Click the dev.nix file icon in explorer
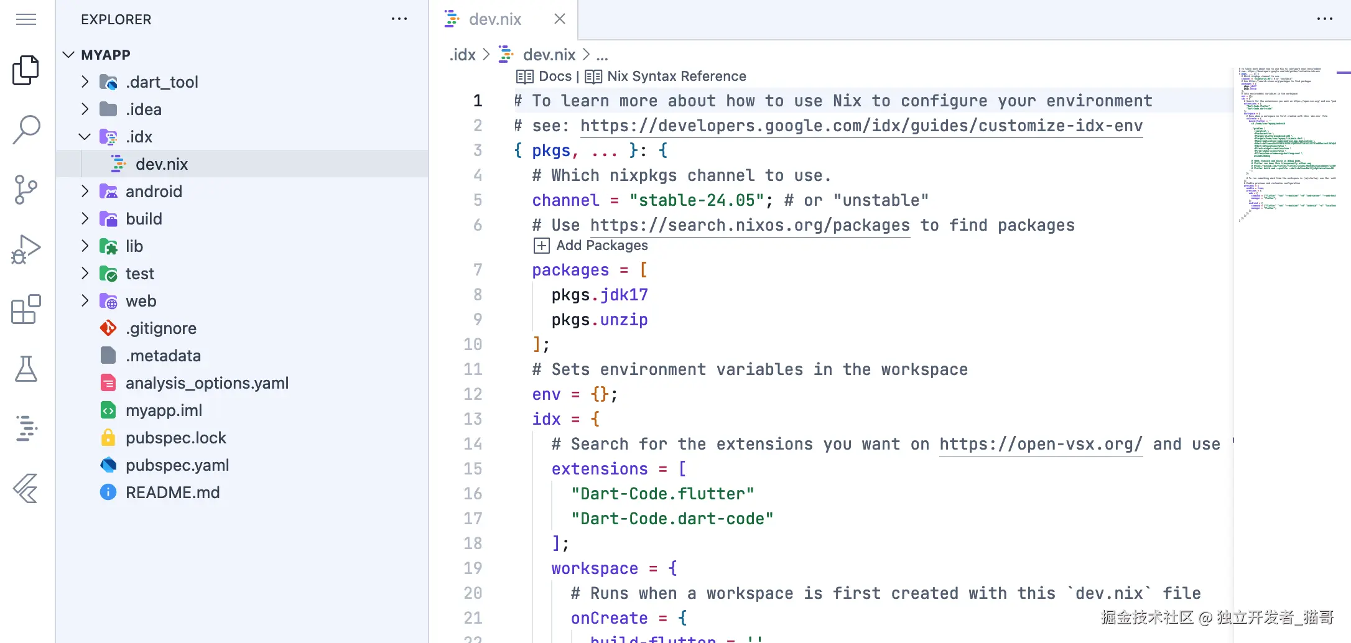Viewport: 1351px width, 643px height. coord(118,164)
